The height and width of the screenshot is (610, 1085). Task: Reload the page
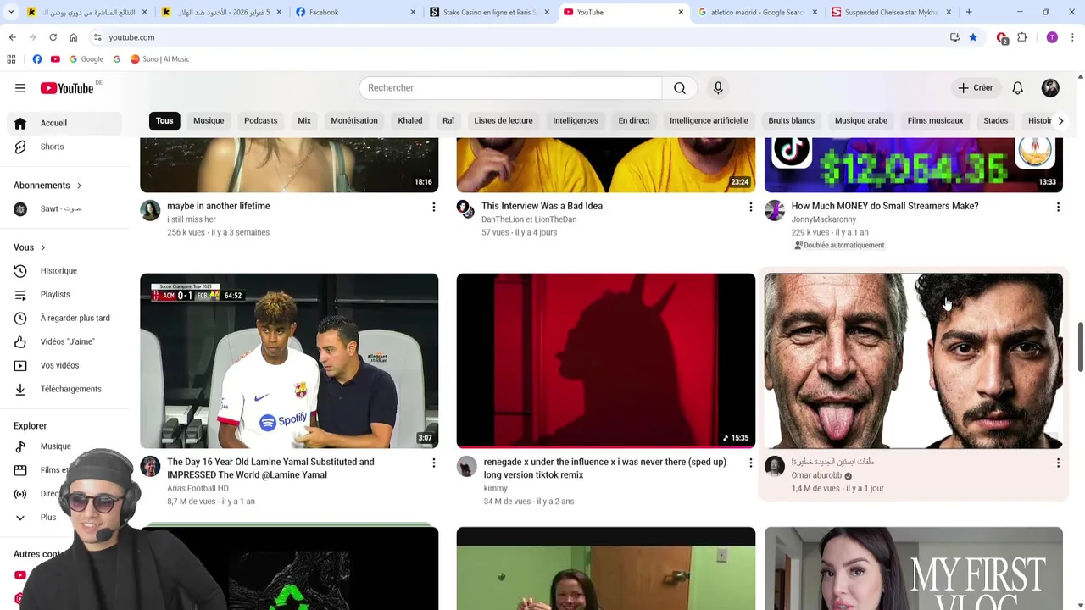coord(53,37)
